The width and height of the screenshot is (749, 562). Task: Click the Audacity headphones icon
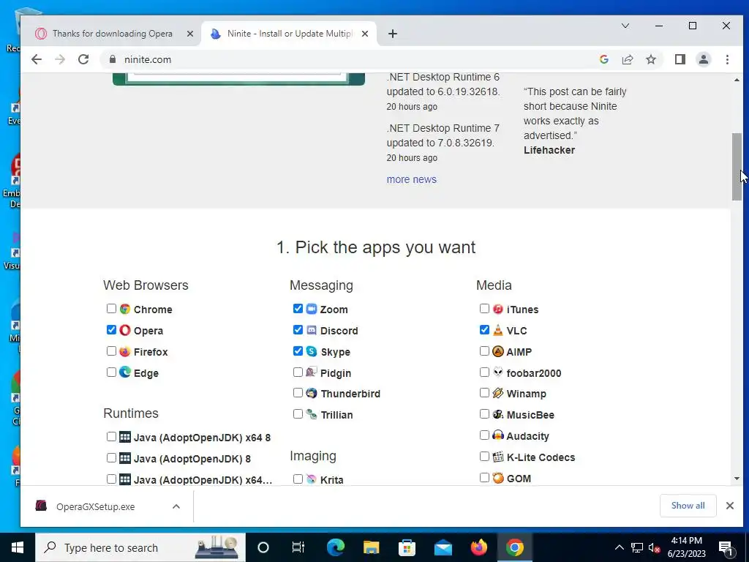pos(497,435)
